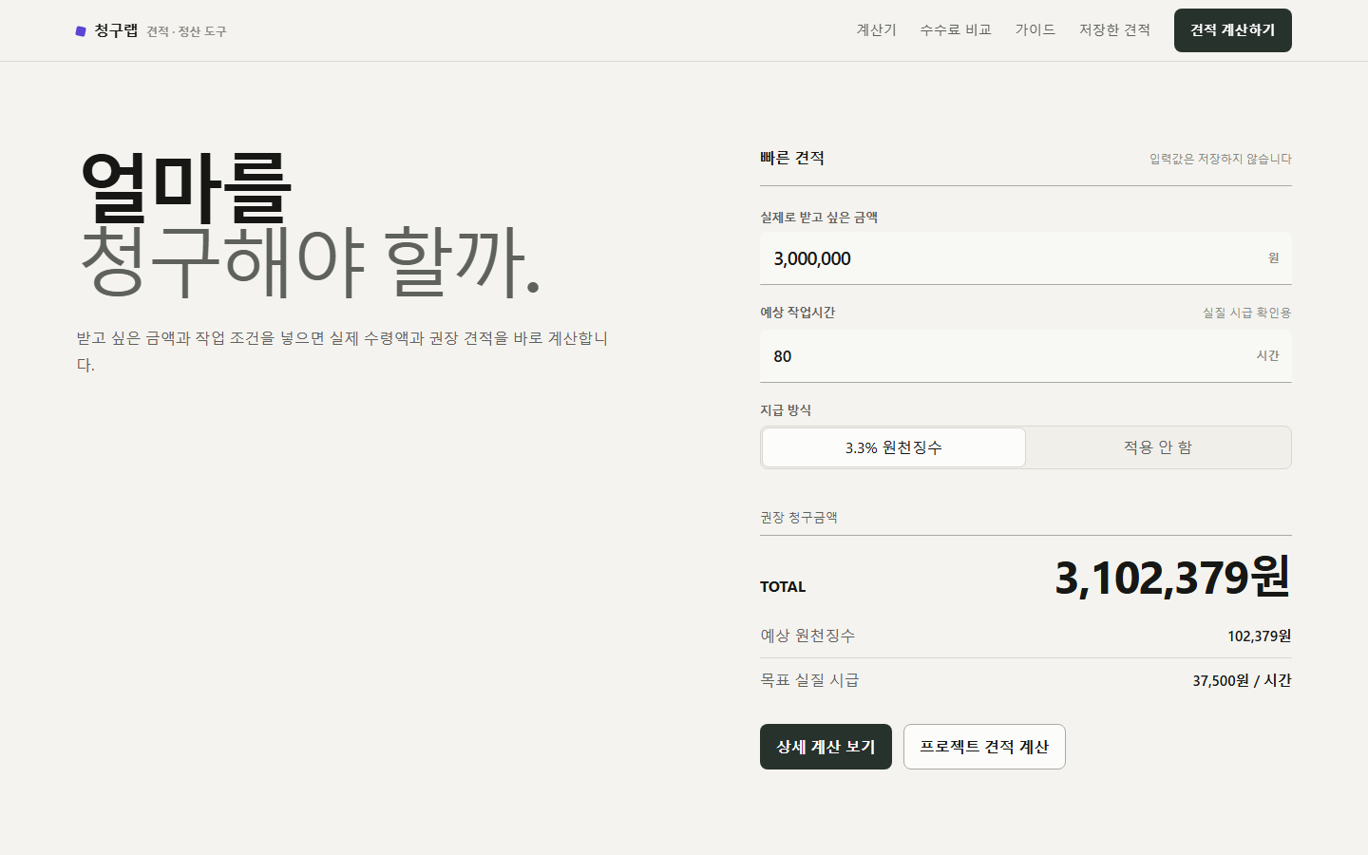Click the 예상 작업시간 input field
This screenshot has width=1368, height=855.
point(1025,356)
